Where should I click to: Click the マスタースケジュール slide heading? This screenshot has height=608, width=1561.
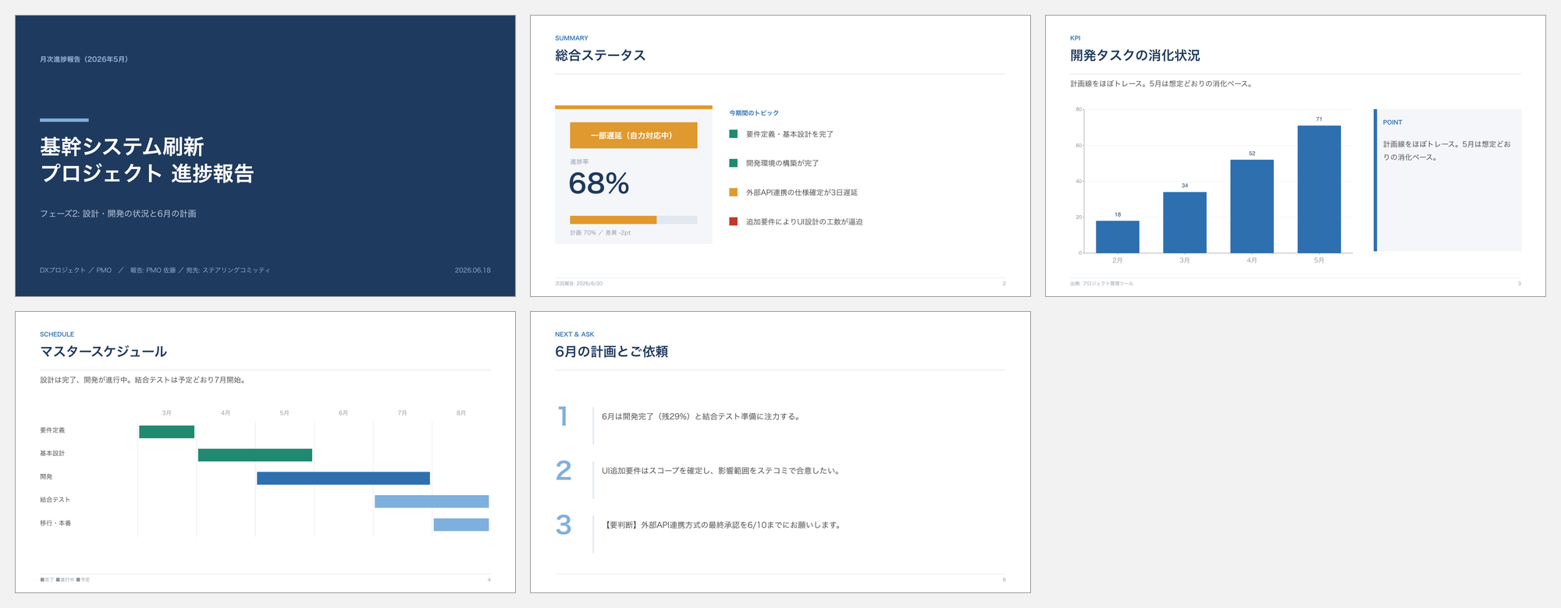pos(104,352)
